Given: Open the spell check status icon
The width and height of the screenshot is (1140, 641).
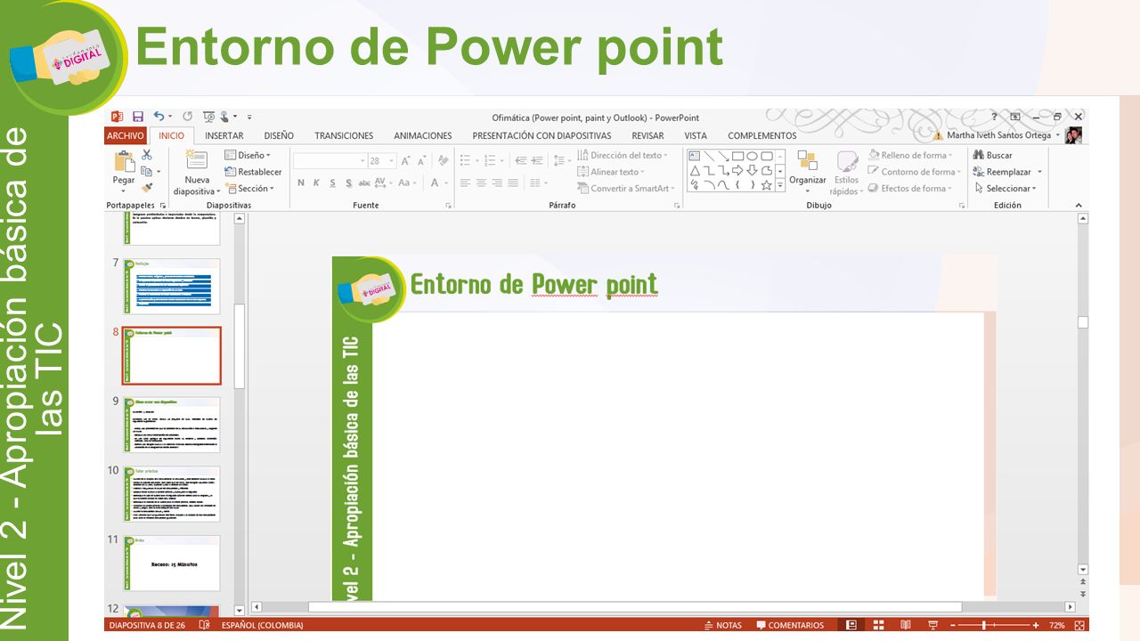Looking at the screenshot, I should point(205,625).
